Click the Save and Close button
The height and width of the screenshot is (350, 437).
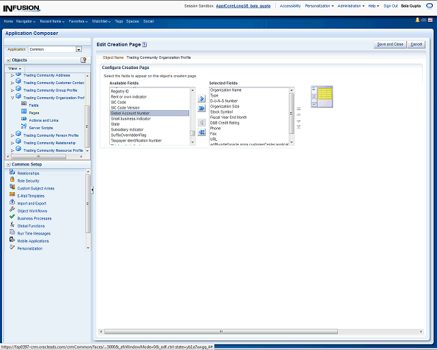coord(390,44)
